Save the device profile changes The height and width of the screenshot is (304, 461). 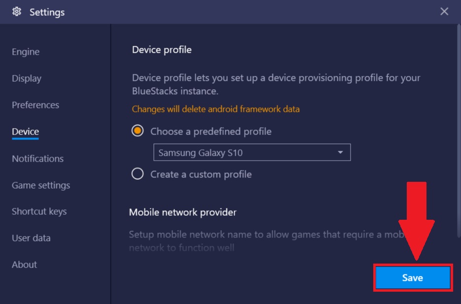413,277
